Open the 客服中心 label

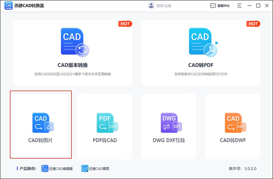pos(223,6)
